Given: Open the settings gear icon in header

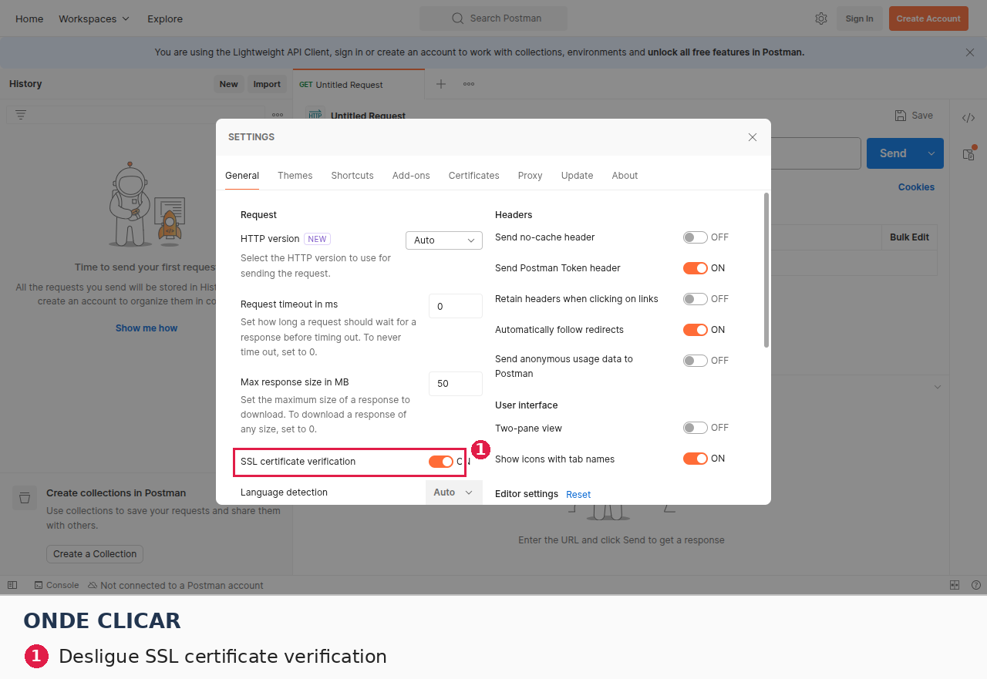Looking at the screenshot, I should click(821, 18).
